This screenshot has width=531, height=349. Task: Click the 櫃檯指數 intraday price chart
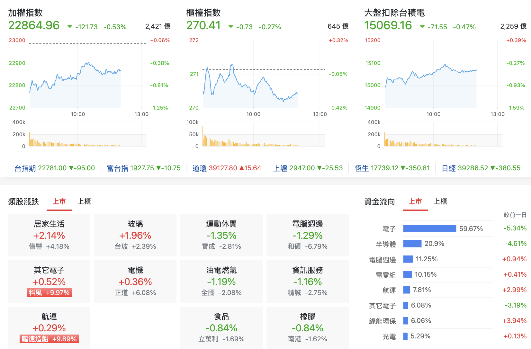coord(264,74)
